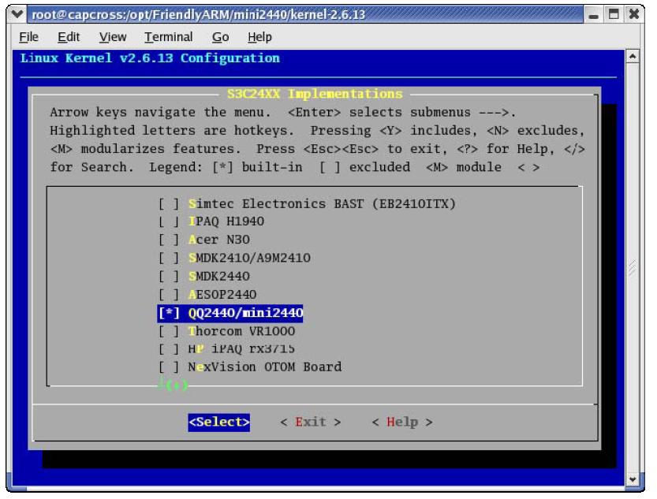Toggle Simtec Electronics BAST checkbox

click(169, 204)
